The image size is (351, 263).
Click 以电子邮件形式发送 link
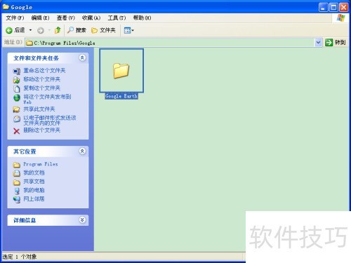coord(50,120)
